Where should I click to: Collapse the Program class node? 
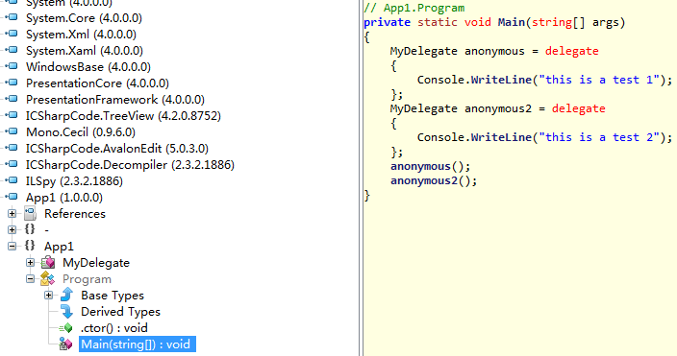30,279
